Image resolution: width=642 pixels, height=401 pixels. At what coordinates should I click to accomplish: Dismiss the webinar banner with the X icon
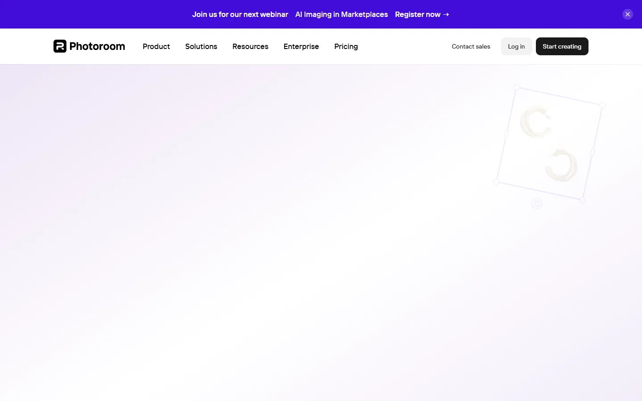(x=628, y=14)
